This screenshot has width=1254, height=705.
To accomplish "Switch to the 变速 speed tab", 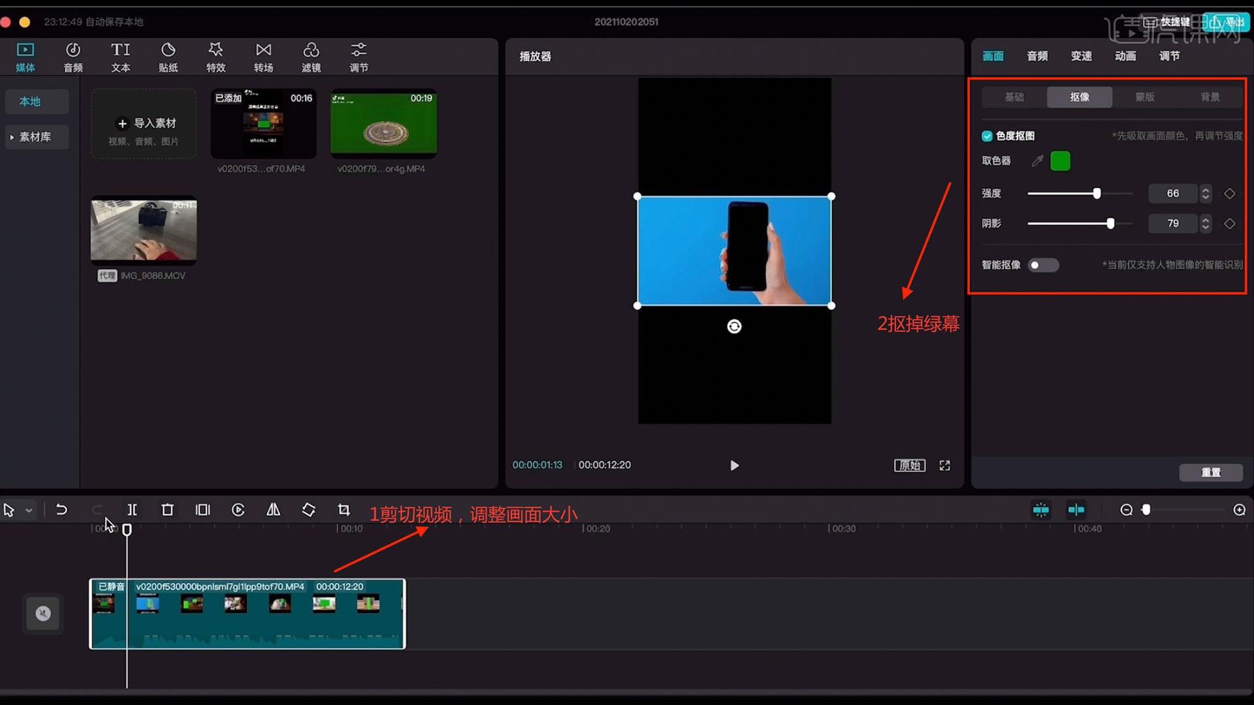I will coord(1081,56).
